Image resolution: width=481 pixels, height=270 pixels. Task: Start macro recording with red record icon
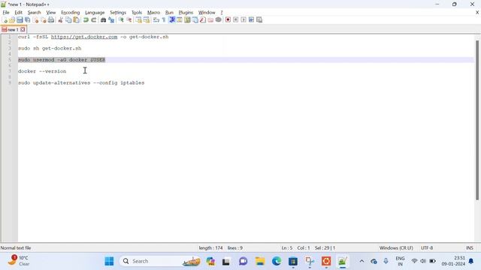[228, 20]
